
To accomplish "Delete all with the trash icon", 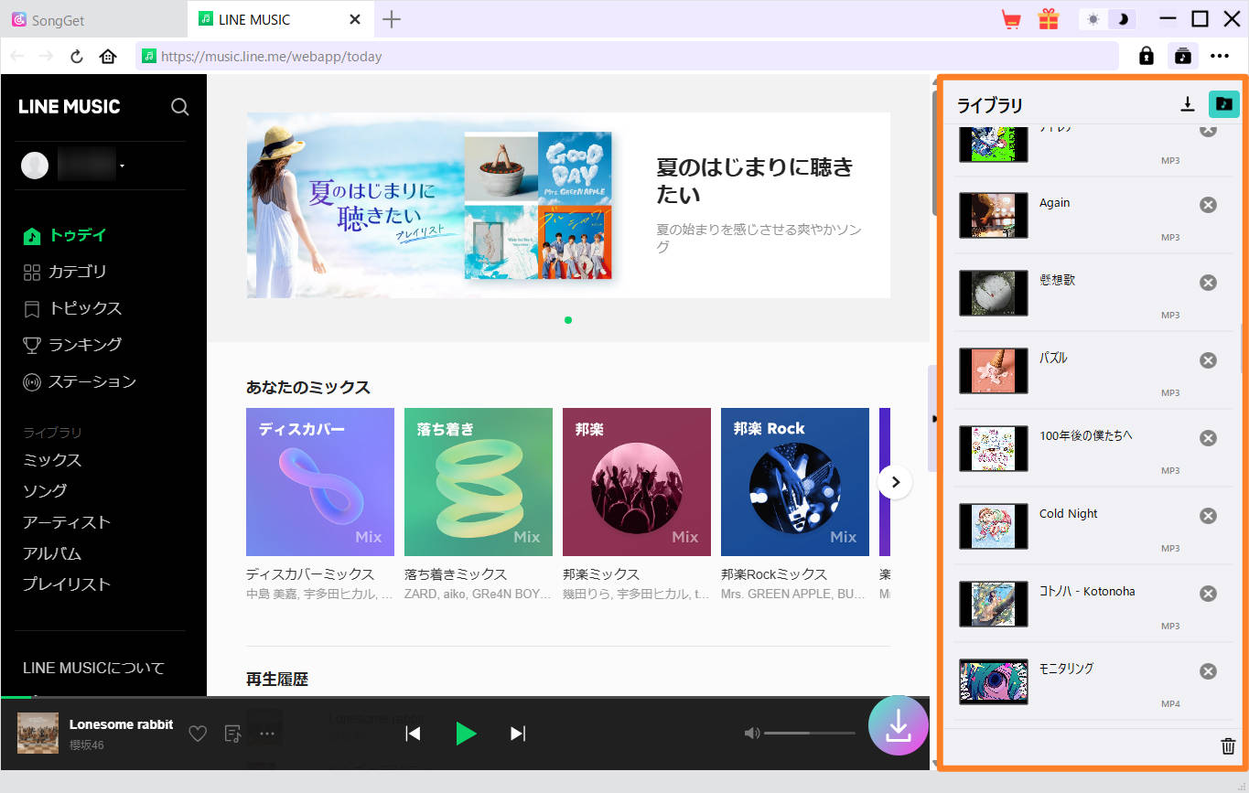I will 1228,746.
